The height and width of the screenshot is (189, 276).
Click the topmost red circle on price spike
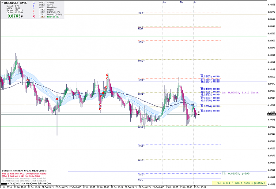(107, 75)
